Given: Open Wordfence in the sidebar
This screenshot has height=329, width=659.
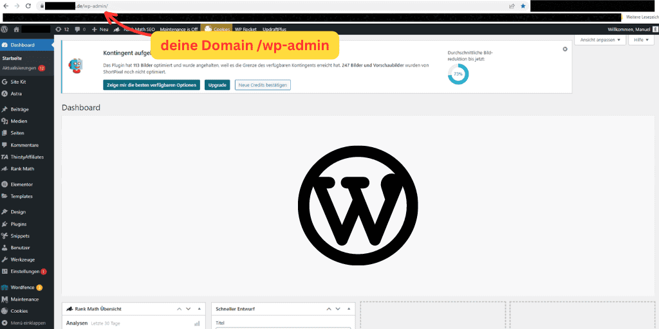Looking at the screenshot, I should pos(27,287).
